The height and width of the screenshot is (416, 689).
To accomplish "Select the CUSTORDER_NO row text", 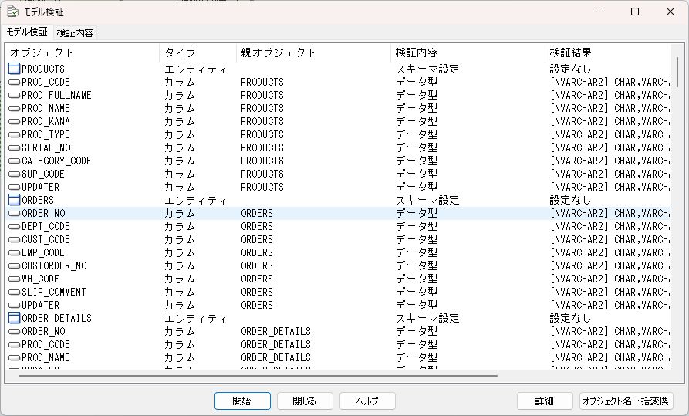I will 55,265.
